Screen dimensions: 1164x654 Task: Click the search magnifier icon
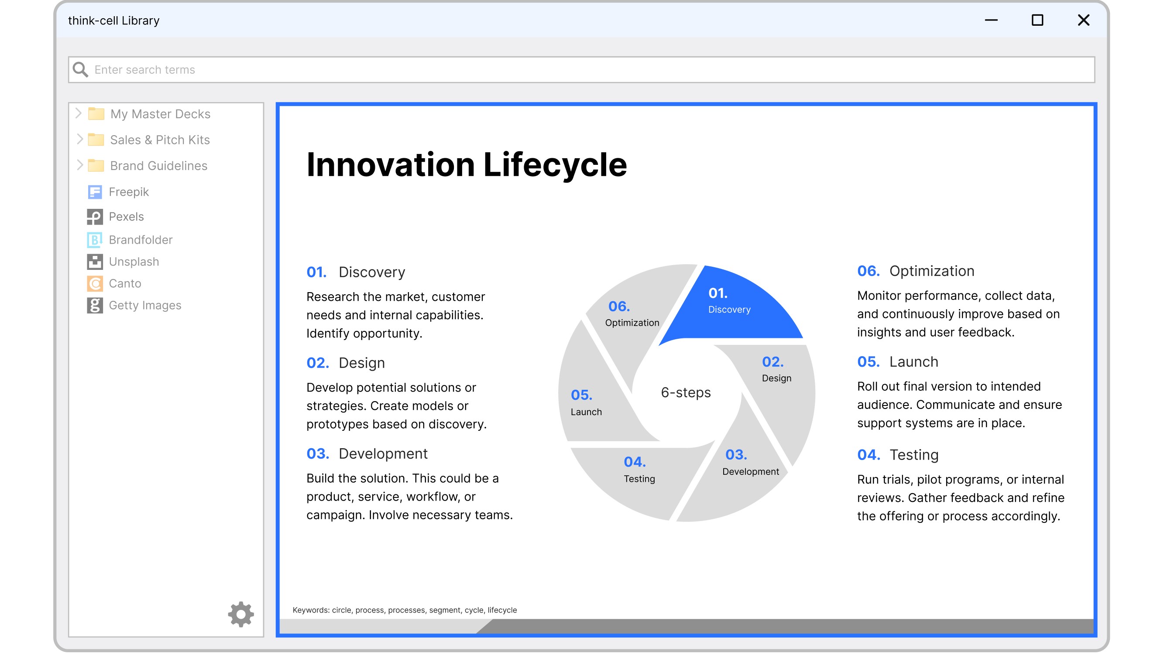[80, 69]
